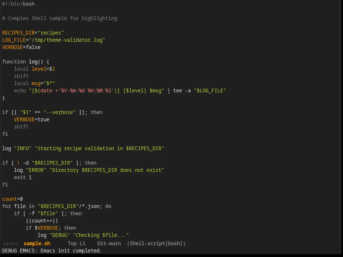Screen dimensions: 343x257
Task: Click the LOG_FILE variable name
Action: 14,40
